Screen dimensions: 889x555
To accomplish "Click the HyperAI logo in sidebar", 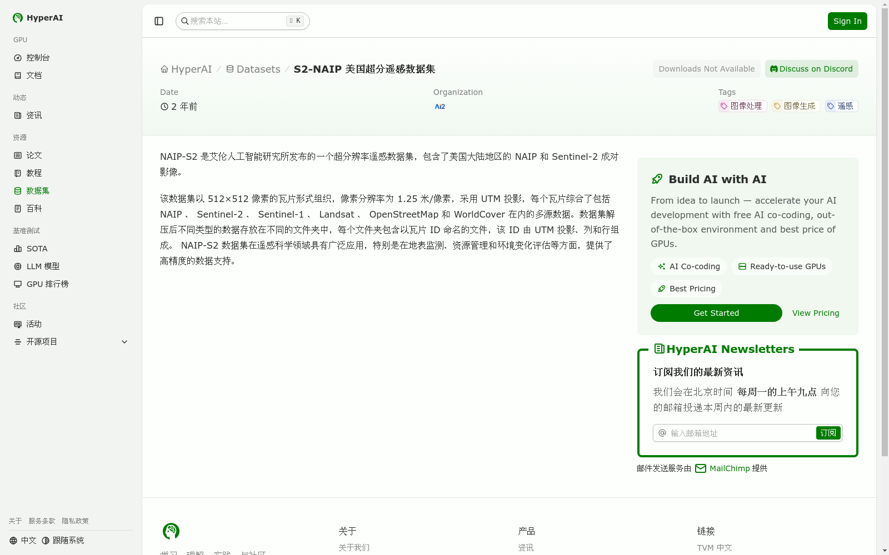I will 38,18.
